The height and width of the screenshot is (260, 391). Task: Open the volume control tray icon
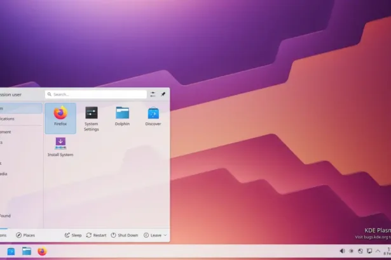click(x=343, y=251)
